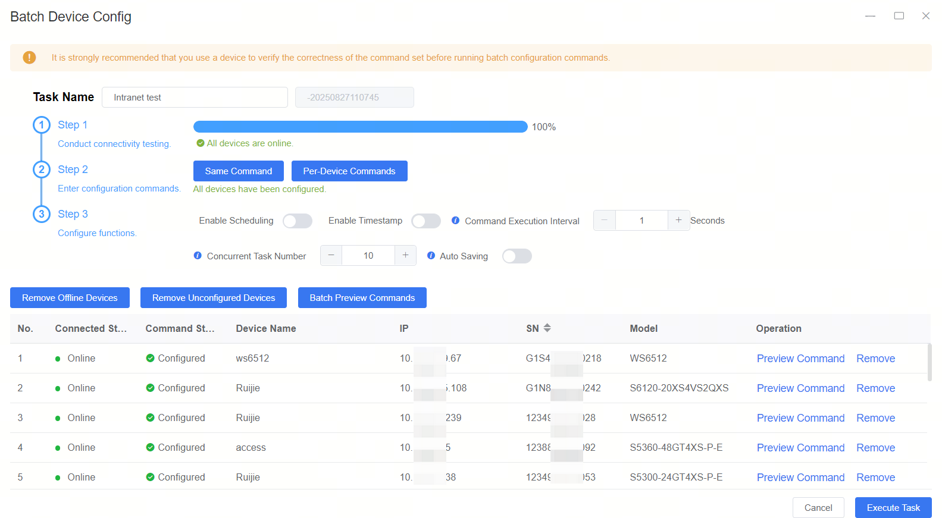Turn on the Auto Saving switch

pyautogui.click(x=517, y=256)
